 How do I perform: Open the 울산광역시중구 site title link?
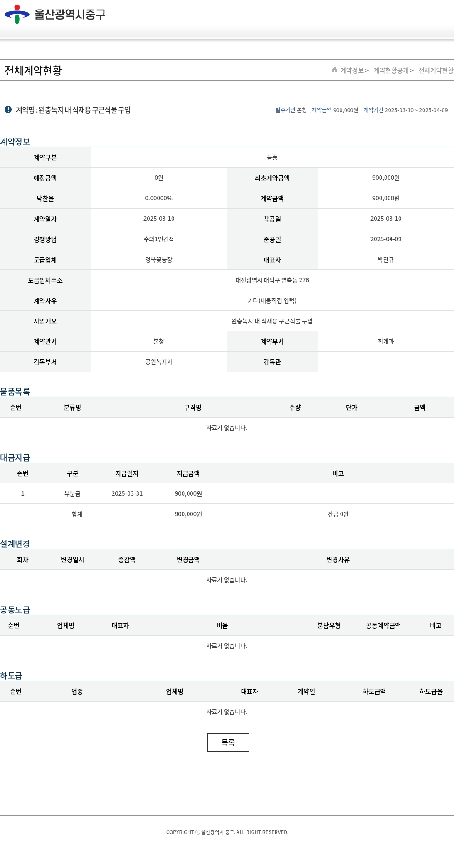(x=70, y=15)
